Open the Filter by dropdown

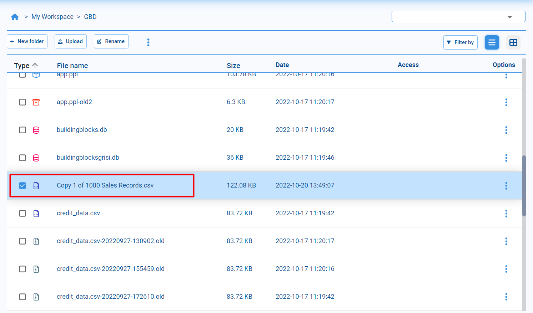(460, 42)
